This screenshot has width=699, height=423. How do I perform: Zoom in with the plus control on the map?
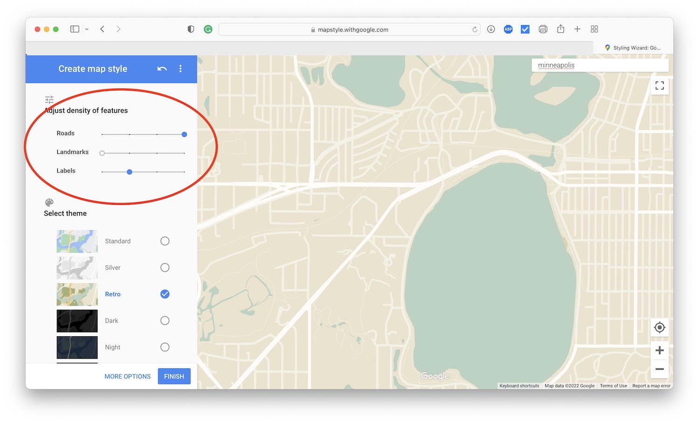(x=659, y=350)
